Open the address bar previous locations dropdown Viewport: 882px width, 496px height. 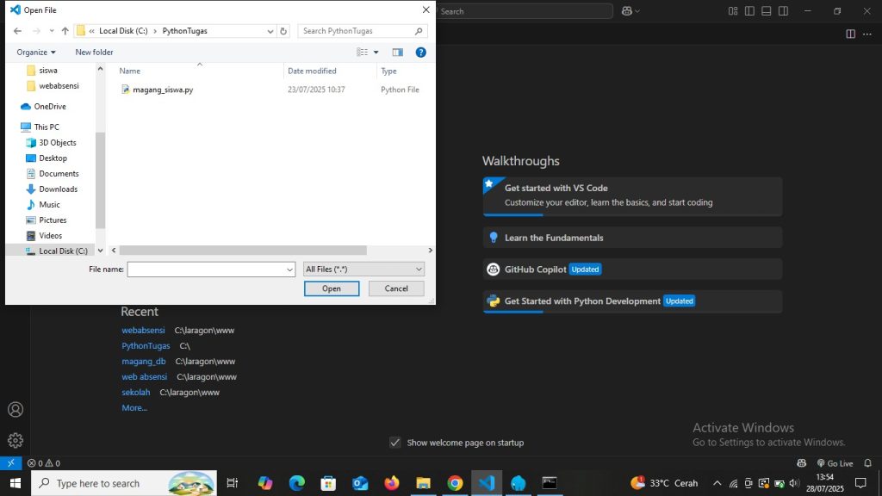click(270, 29)
